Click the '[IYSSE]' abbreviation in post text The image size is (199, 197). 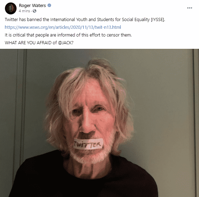158,20
